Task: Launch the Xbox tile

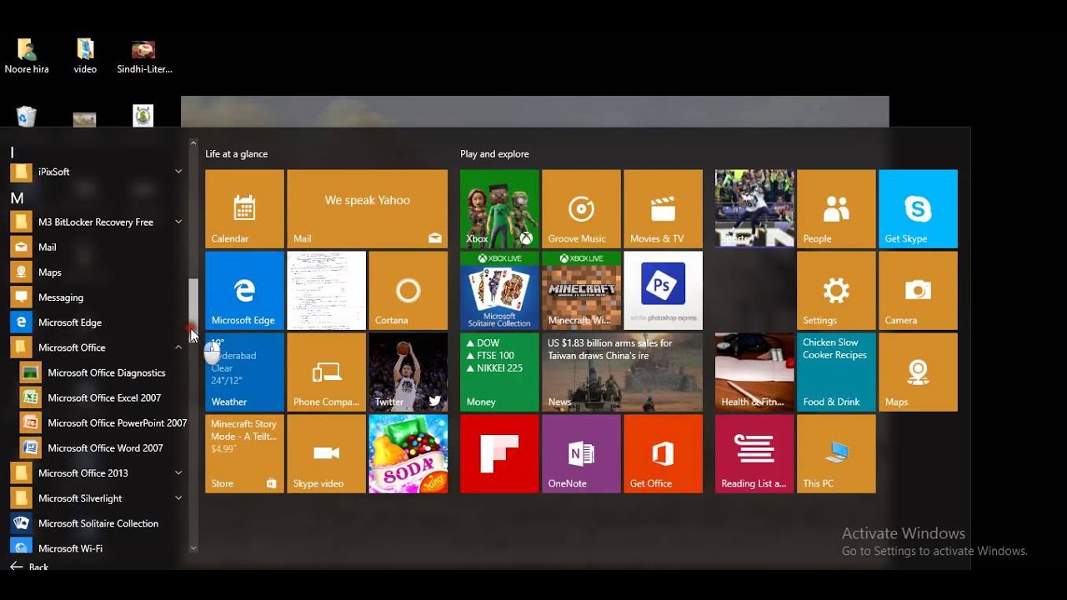Action: click(499, 209)
